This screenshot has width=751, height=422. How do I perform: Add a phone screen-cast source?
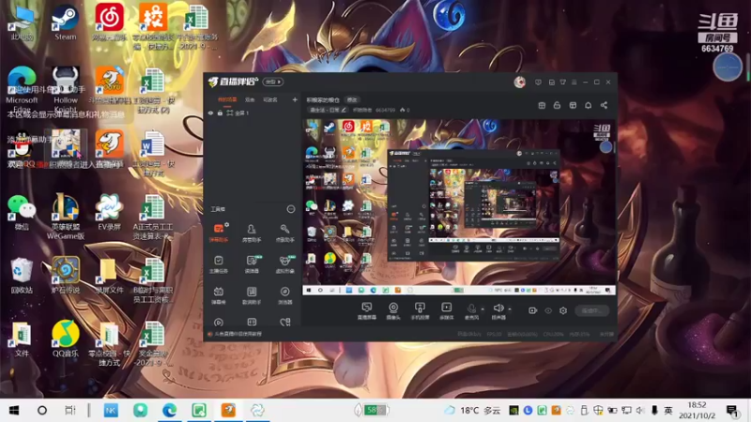(420, 310)
